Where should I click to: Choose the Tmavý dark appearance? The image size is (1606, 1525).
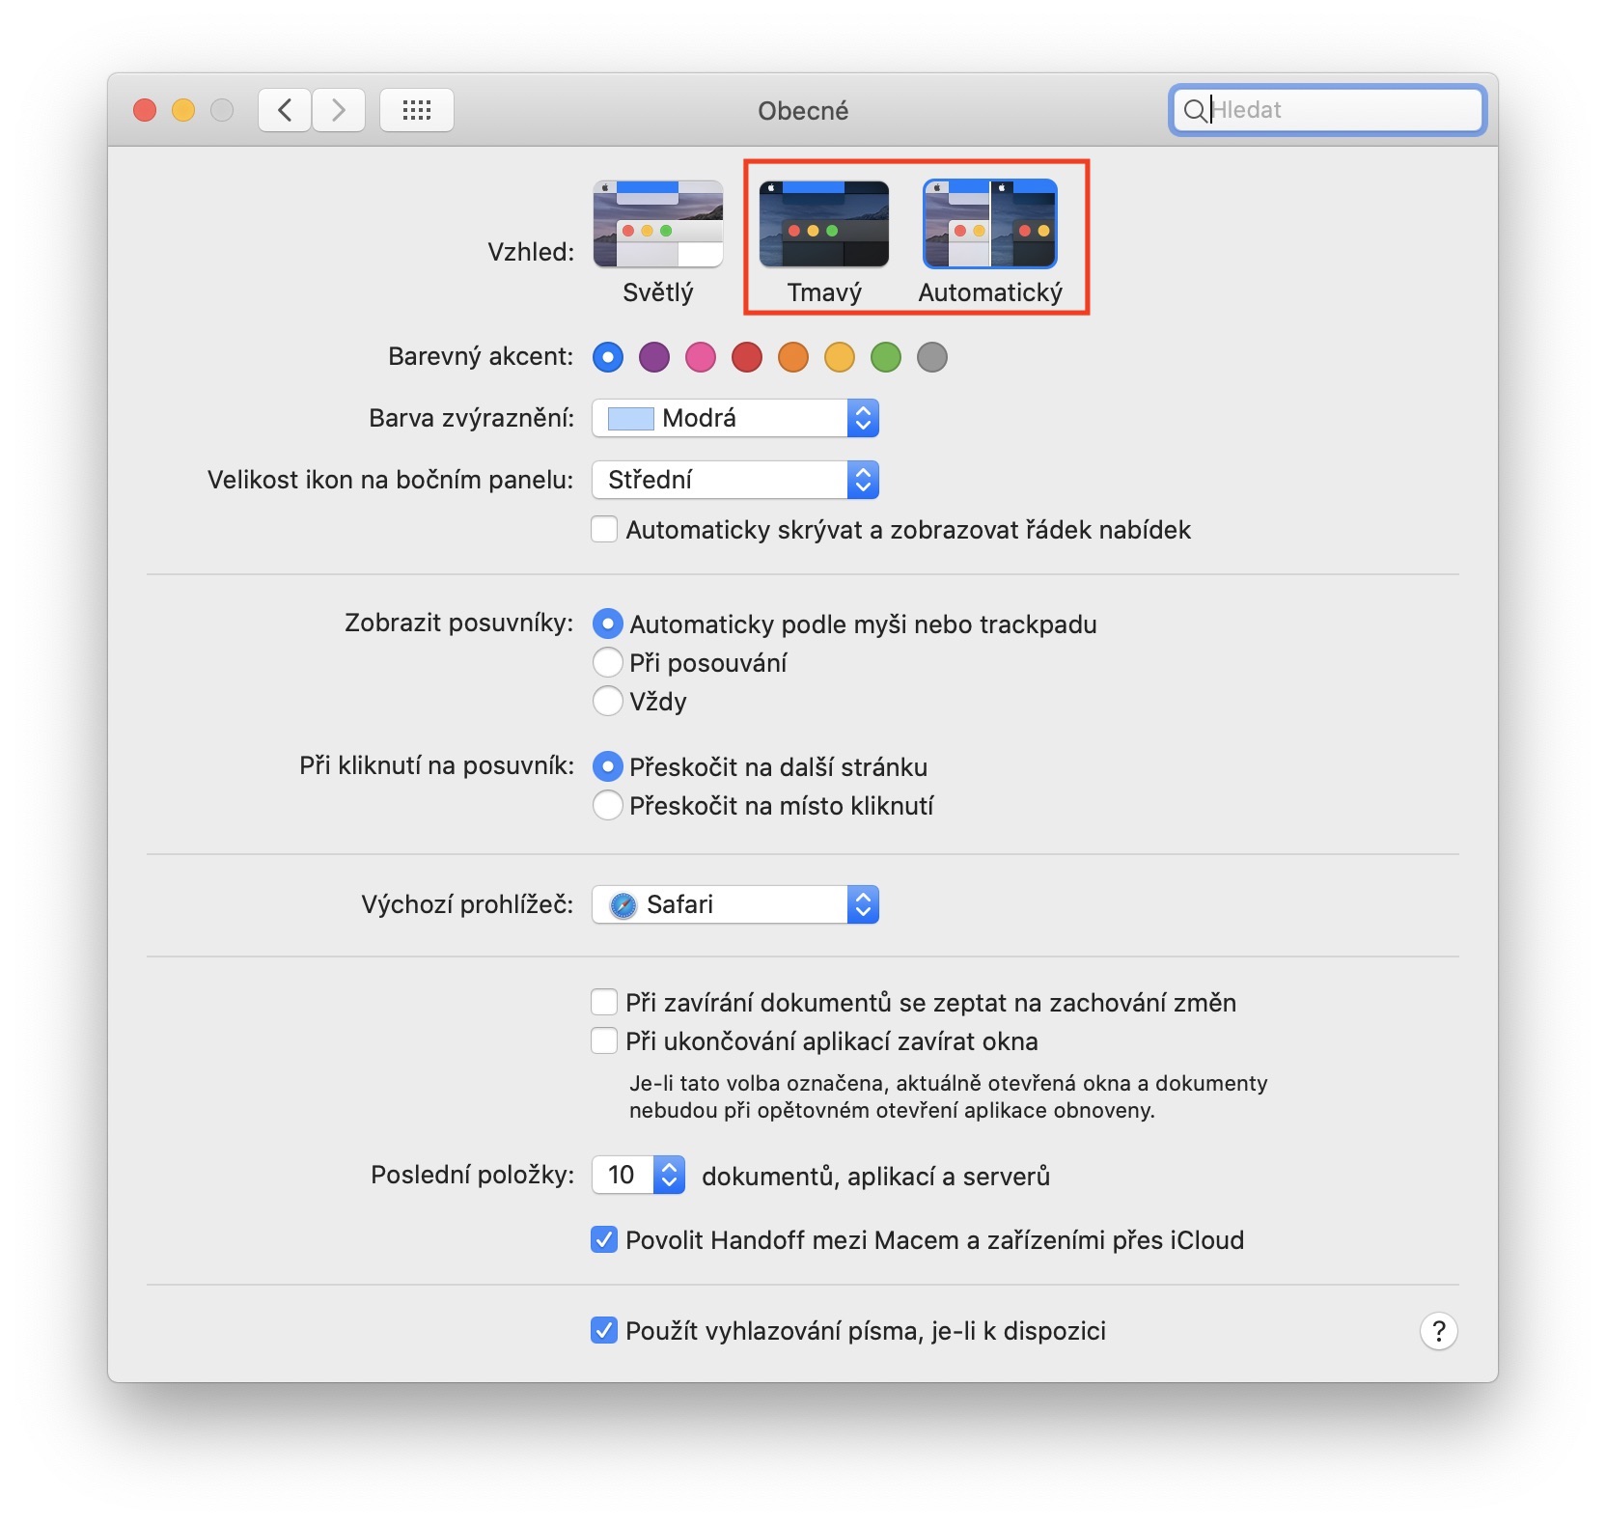(x=824, y=224)
